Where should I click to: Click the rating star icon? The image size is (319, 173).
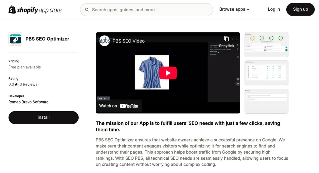click(x=16, y=84)
